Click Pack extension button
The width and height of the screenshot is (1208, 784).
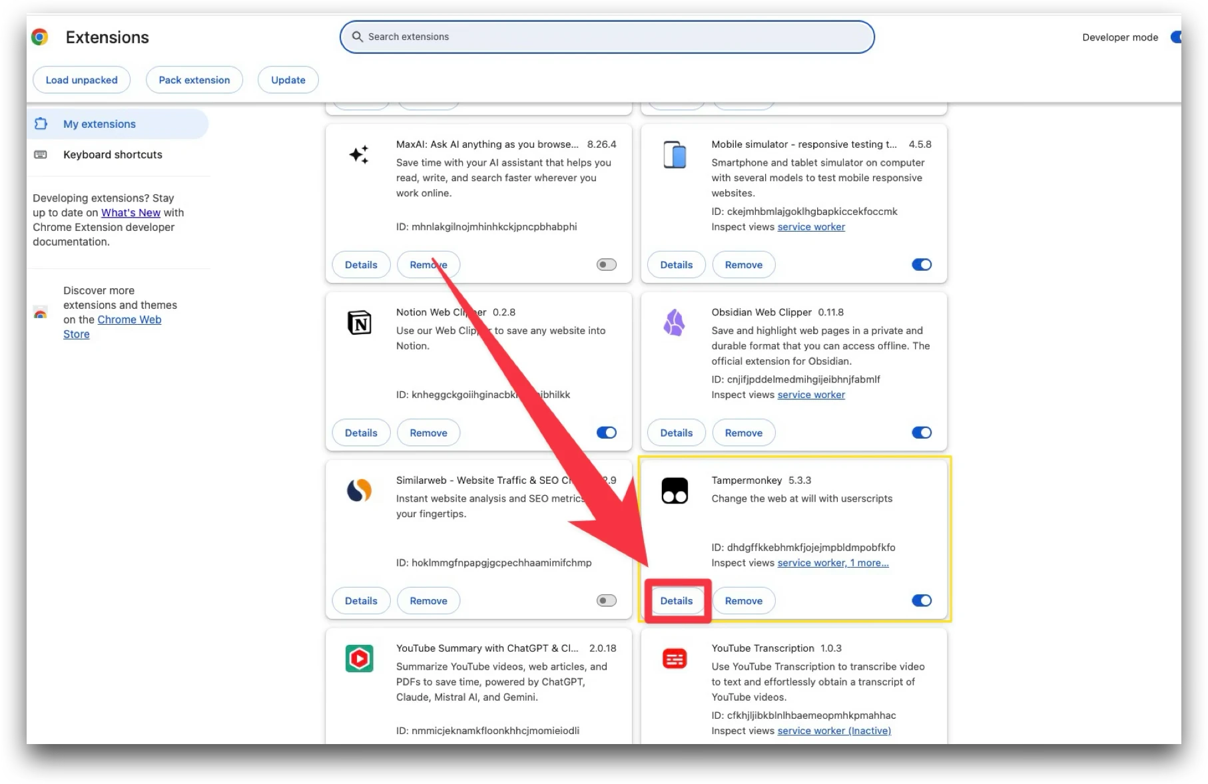click(194, 80)
